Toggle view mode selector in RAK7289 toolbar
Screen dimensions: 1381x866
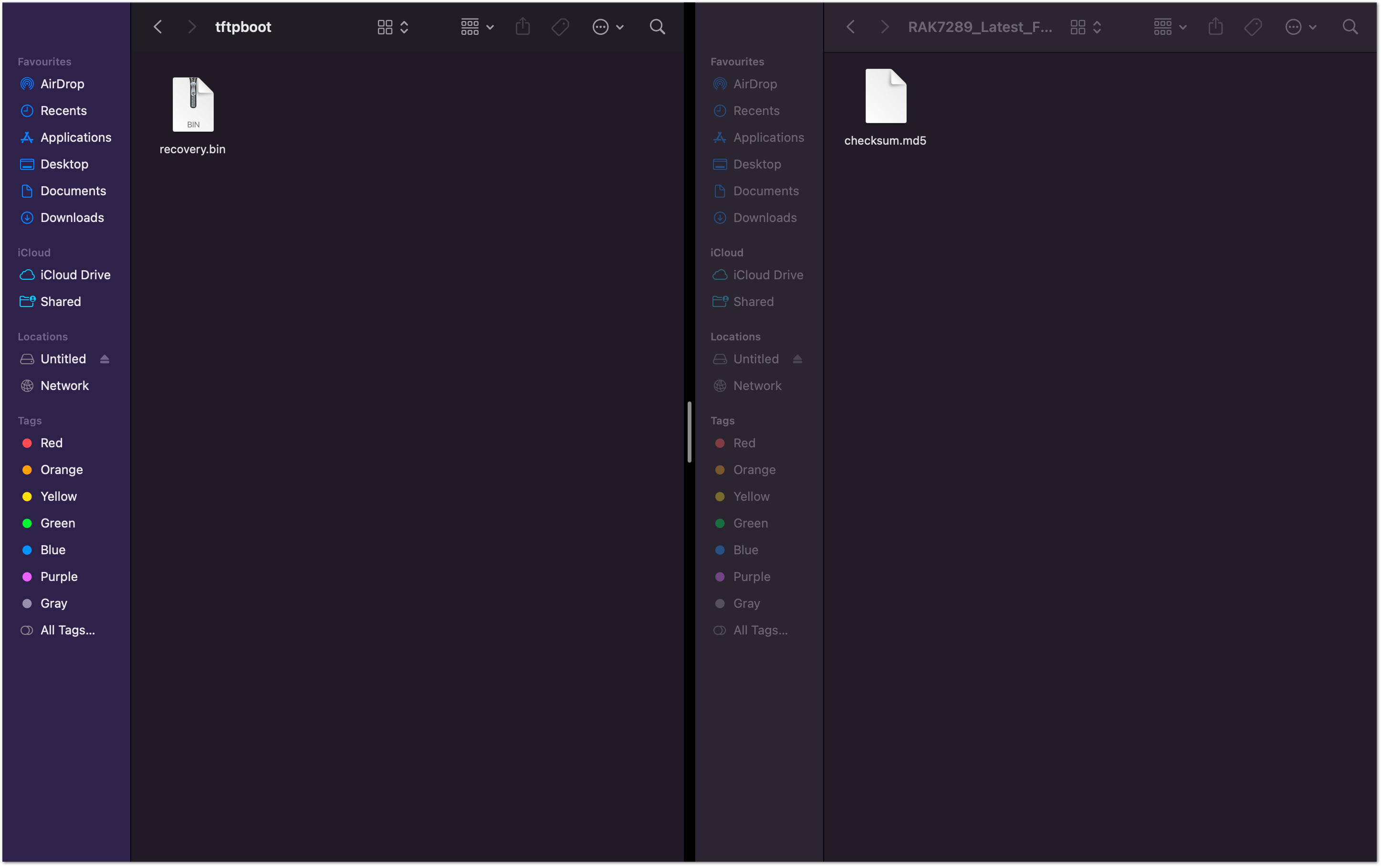1085,27
